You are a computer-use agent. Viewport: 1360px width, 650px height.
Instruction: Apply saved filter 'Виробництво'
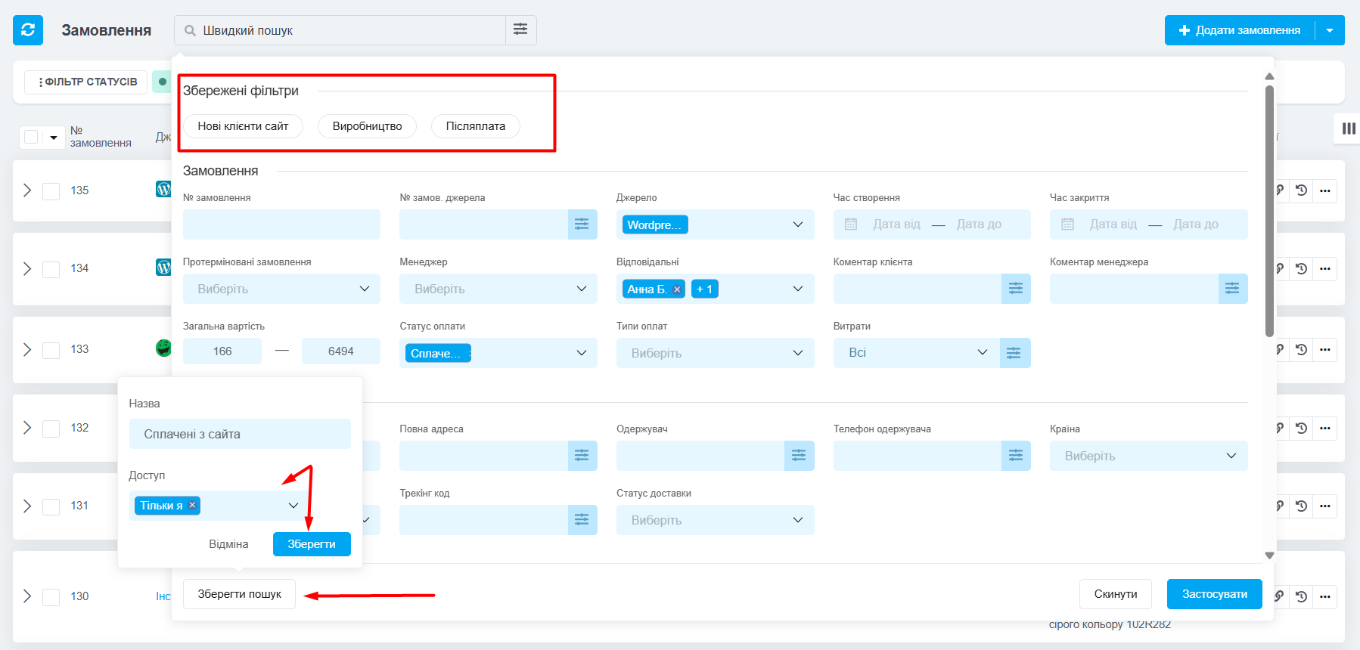pos(367,126)
